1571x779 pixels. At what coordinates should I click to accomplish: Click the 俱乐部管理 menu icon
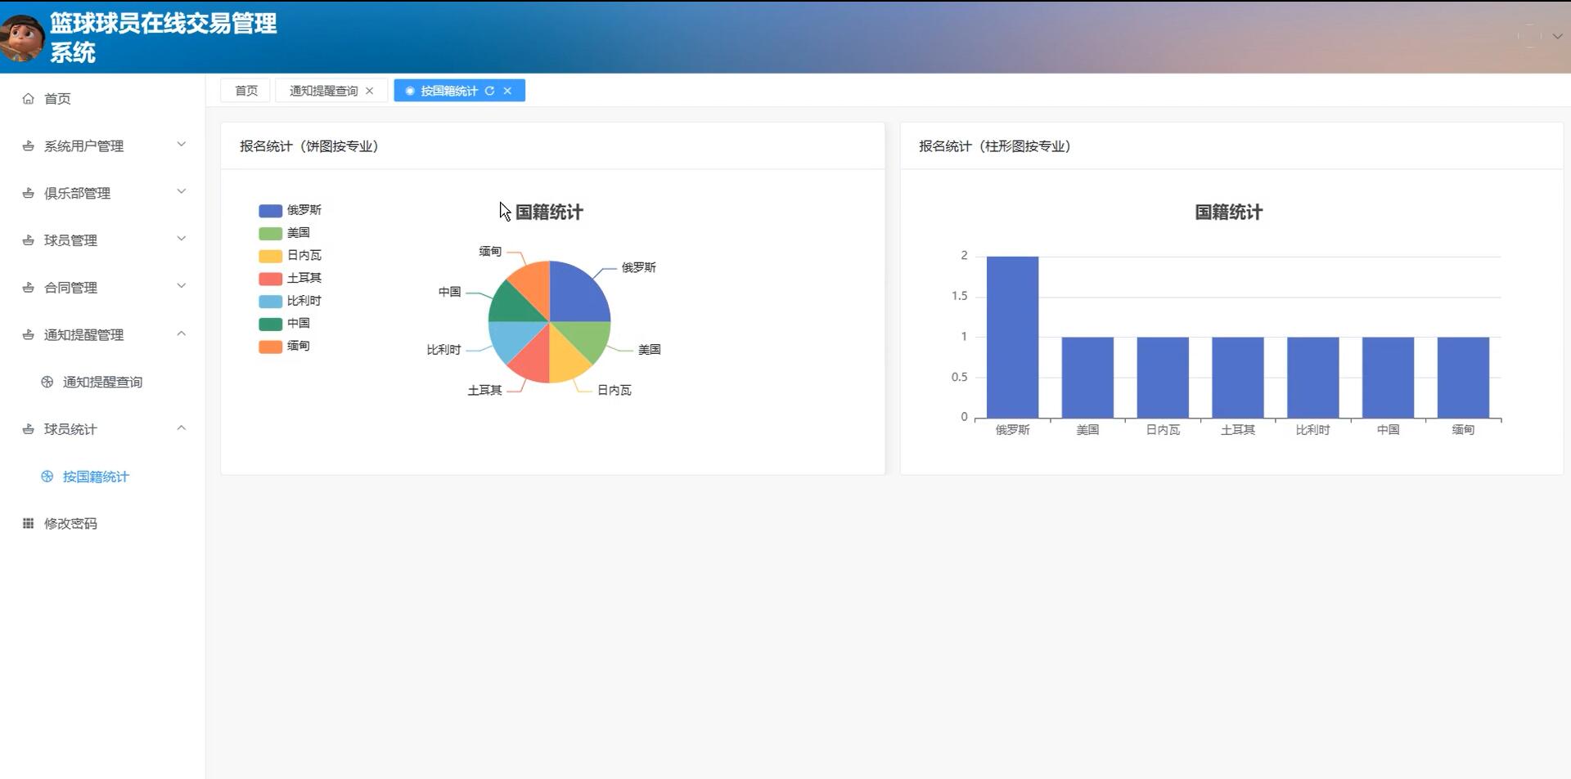28,194
